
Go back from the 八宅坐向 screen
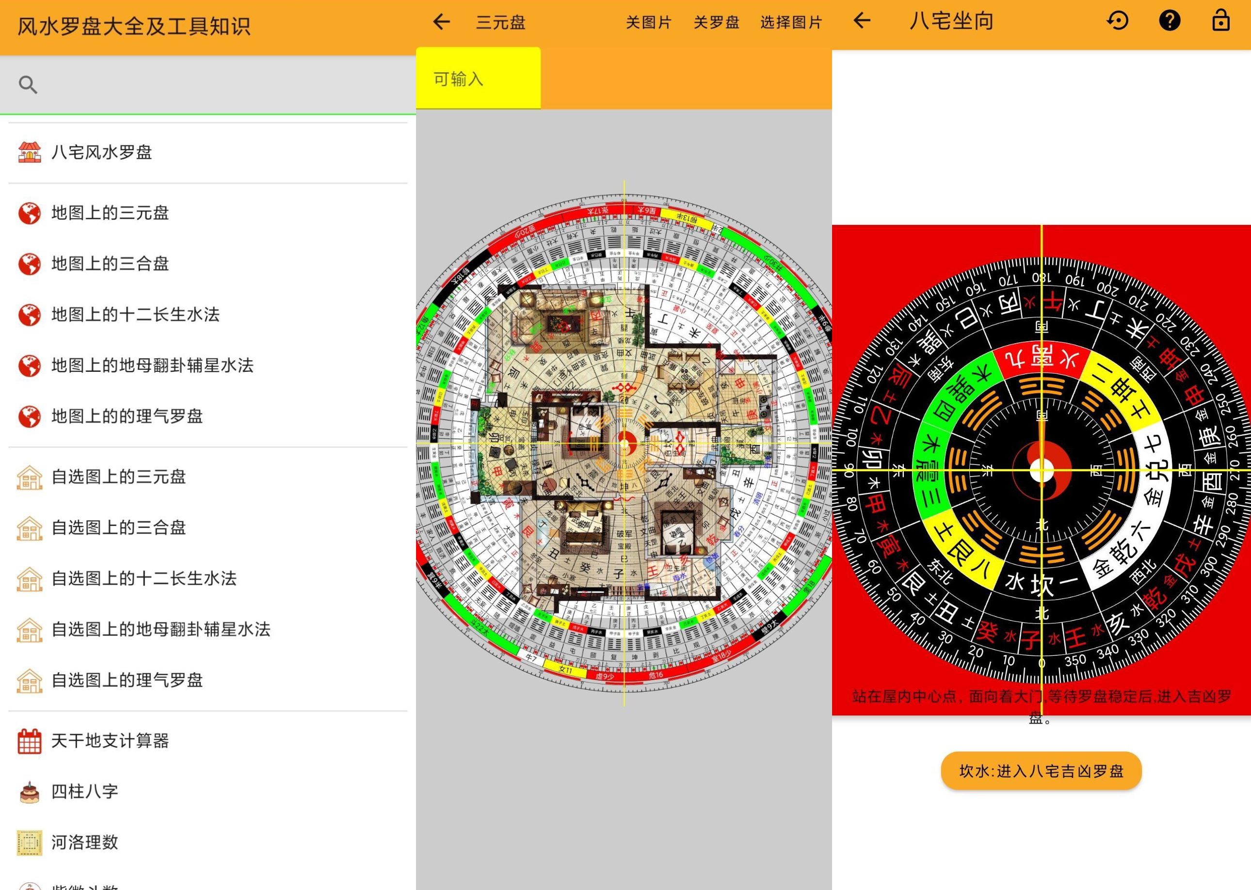(862, 21)
